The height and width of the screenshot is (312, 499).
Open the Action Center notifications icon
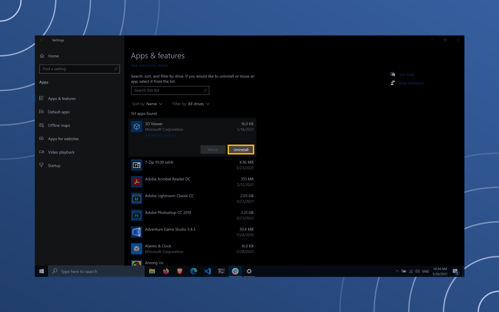point(455,272)
